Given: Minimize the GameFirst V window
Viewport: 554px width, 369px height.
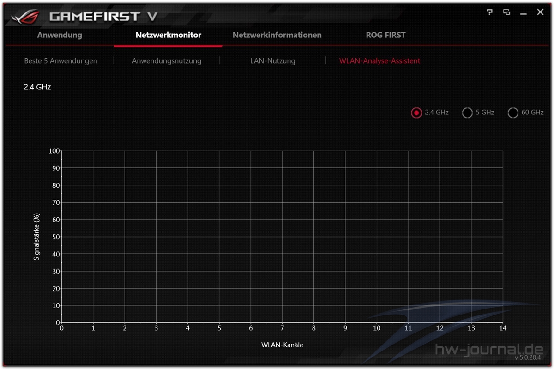Looking at the screenshot, I should (523, 13).
